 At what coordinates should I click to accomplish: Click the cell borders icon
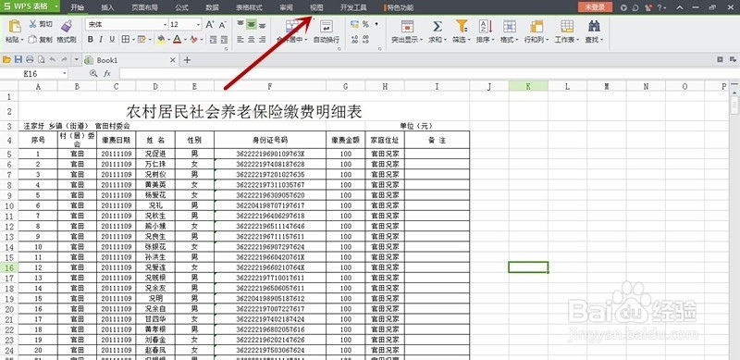126,40
